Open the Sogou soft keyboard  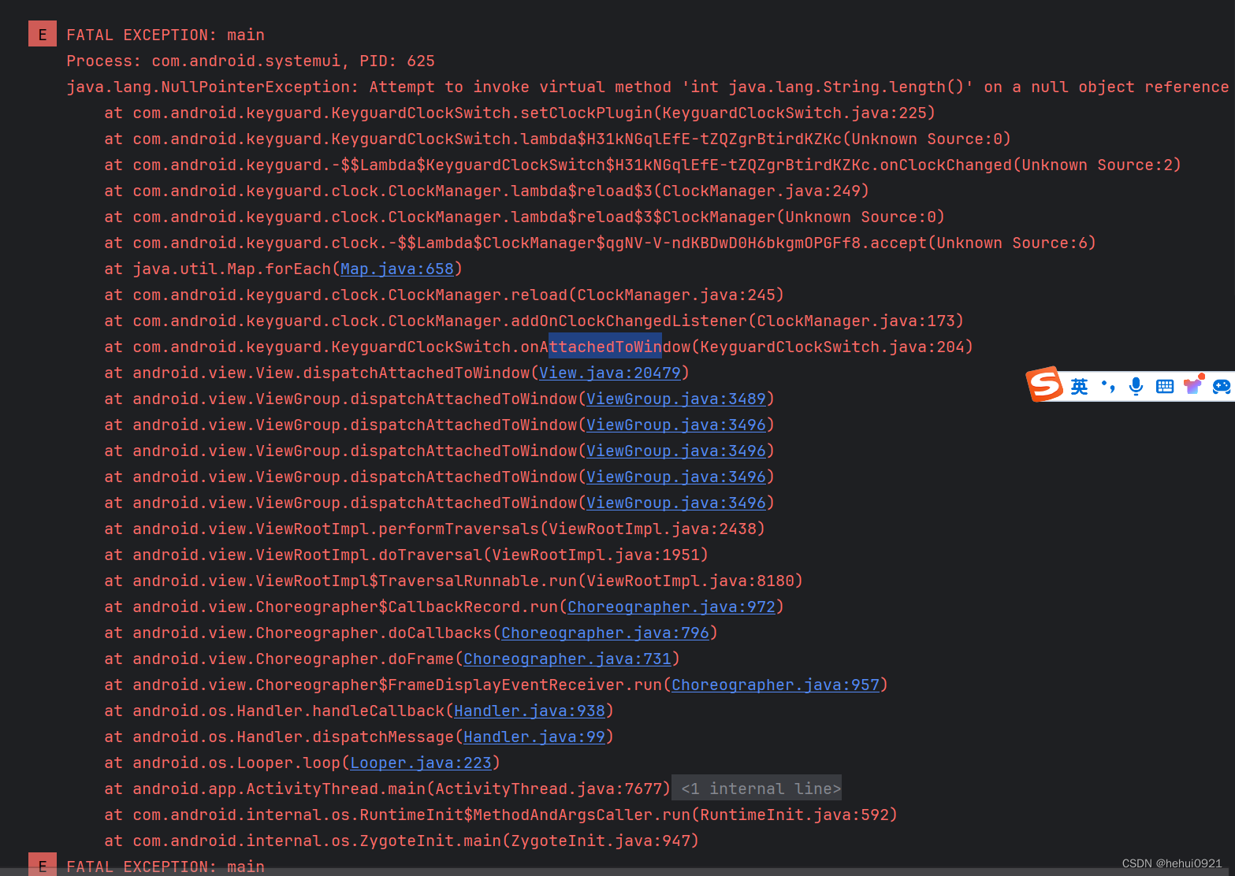coord(1165,386)
